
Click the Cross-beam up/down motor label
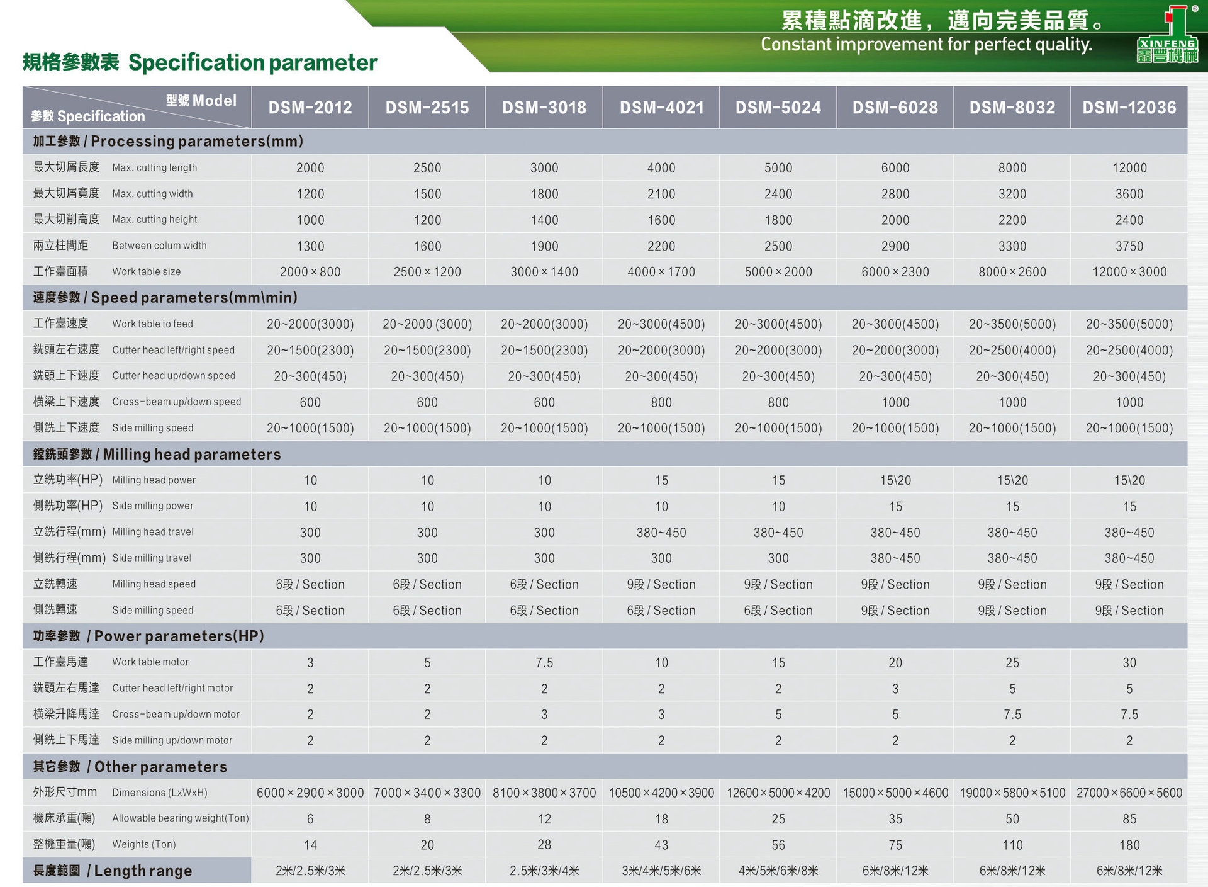point(176,715)
